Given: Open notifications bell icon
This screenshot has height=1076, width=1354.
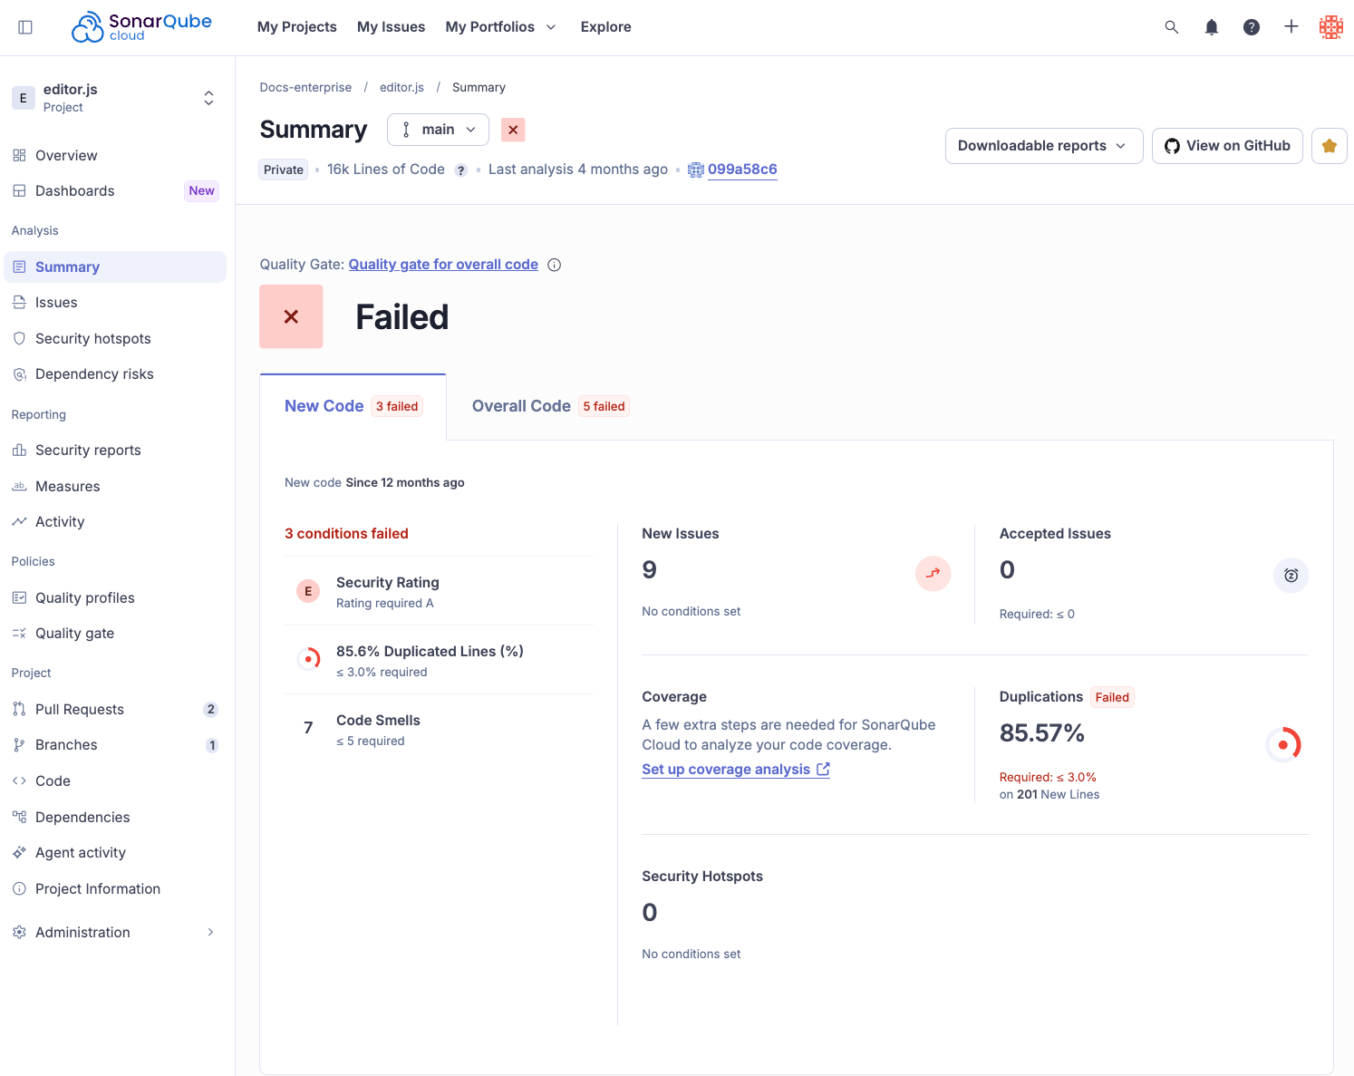Looking at the screenshot, I should click(1212, 27).
